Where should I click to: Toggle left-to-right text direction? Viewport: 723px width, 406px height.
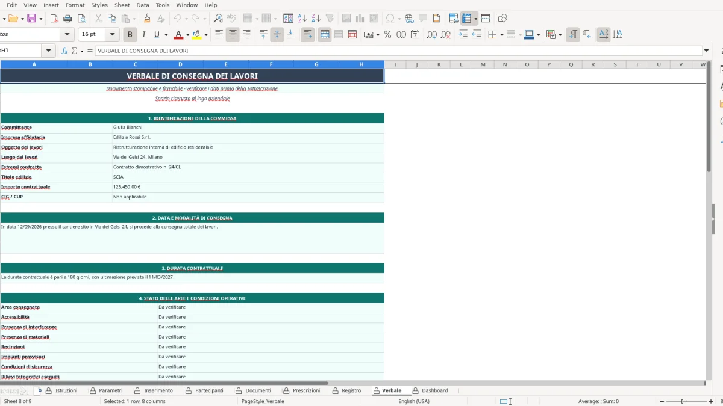(x=573, y=35)
